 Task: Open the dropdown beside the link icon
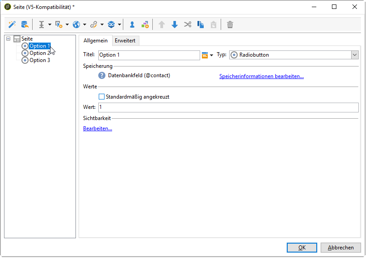pos(102,25)
